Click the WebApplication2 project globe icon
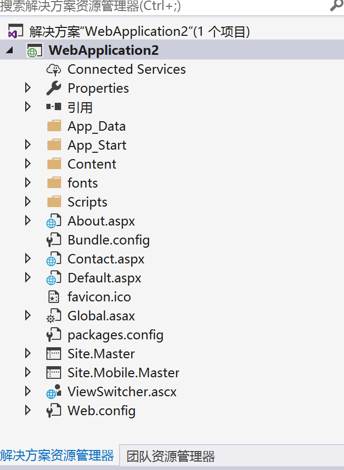The height and width of the screenshot is (470, 344). (x=33, y=51)
